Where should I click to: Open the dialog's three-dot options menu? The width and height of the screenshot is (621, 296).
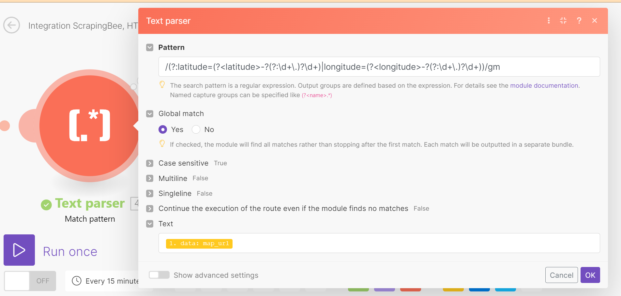(549, 21)
